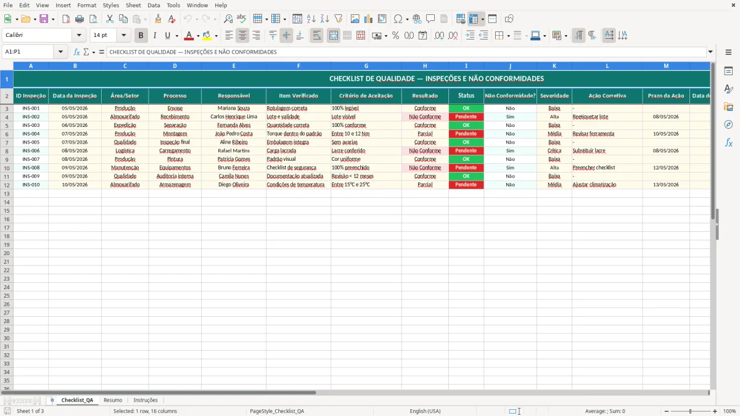Insert a special character (Omega icon)

click(398, 19)
